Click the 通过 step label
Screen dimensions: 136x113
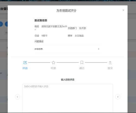[82, 68]
